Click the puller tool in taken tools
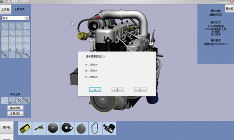Viewport: 234px width, 140px height. (x=19, y=100)
